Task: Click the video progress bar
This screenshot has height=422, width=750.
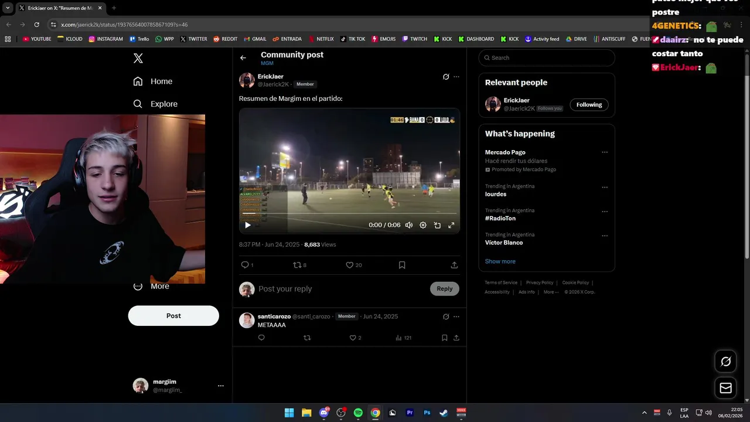Action: [349, 213]
